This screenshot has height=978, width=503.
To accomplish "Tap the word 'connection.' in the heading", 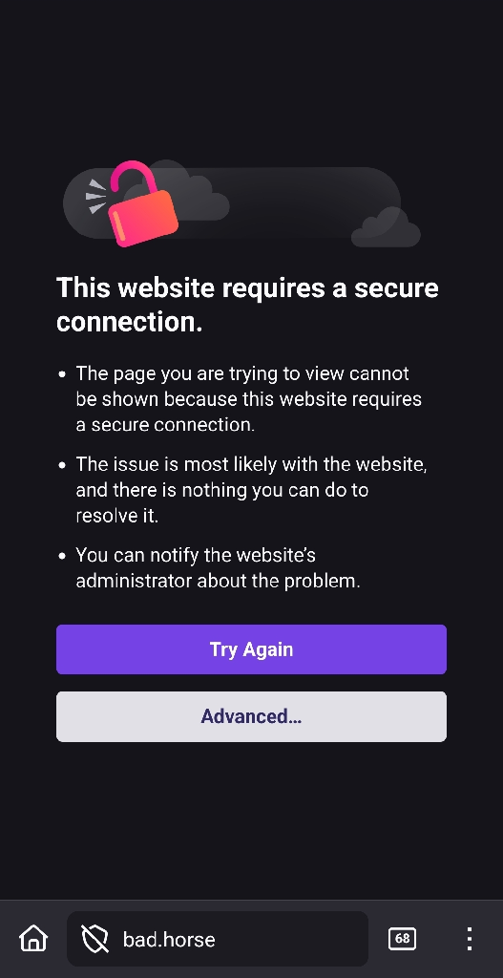I will pyautogui.click(x=130, y=322).
